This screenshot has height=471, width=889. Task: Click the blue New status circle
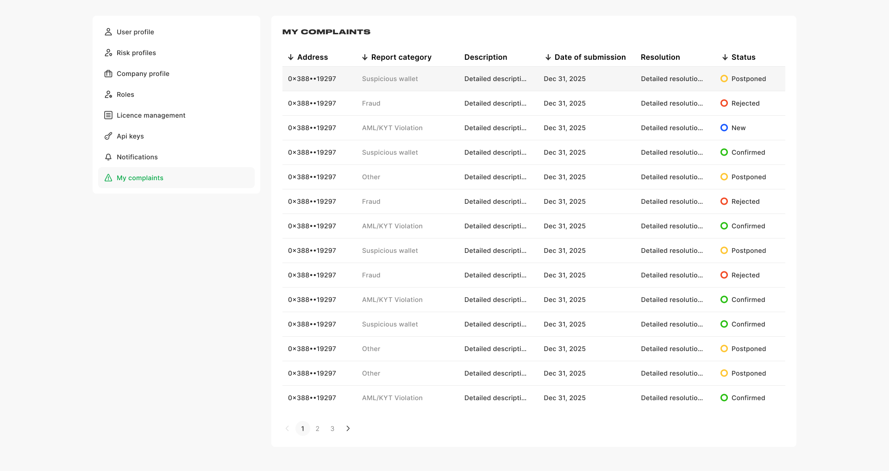click(x=724, y=128)
